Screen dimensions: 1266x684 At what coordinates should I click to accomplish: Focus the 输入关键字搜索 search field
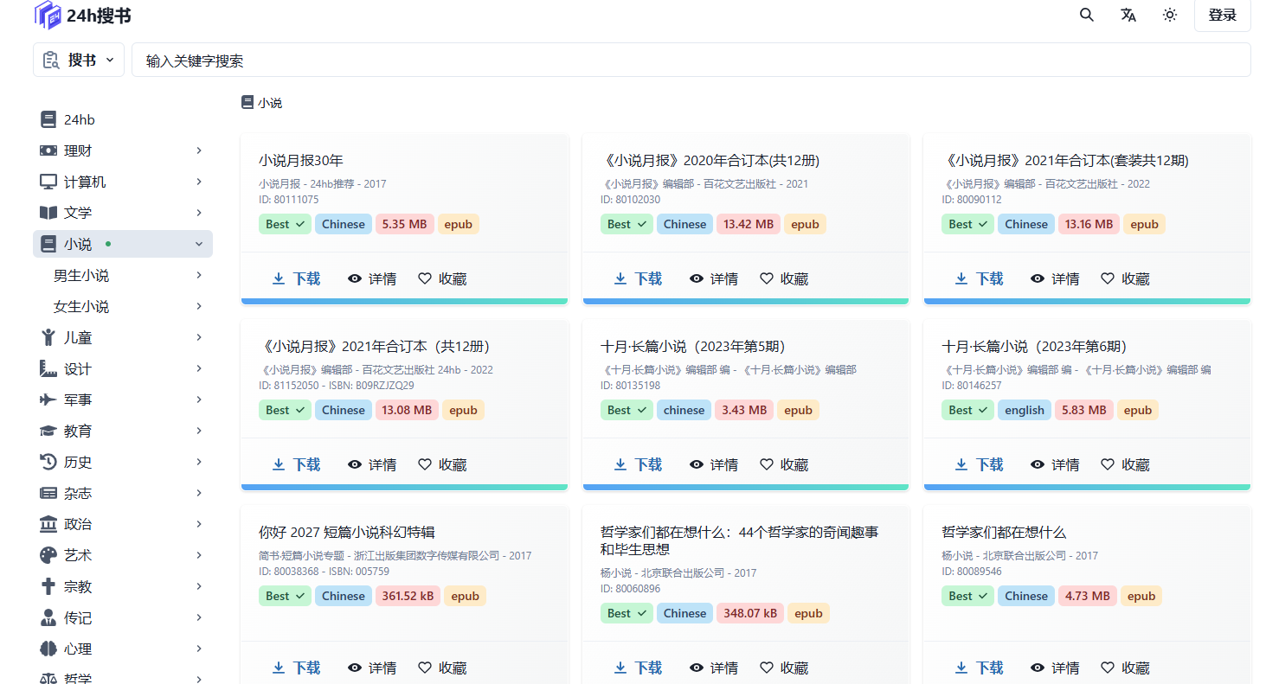[x=691, y=61]
